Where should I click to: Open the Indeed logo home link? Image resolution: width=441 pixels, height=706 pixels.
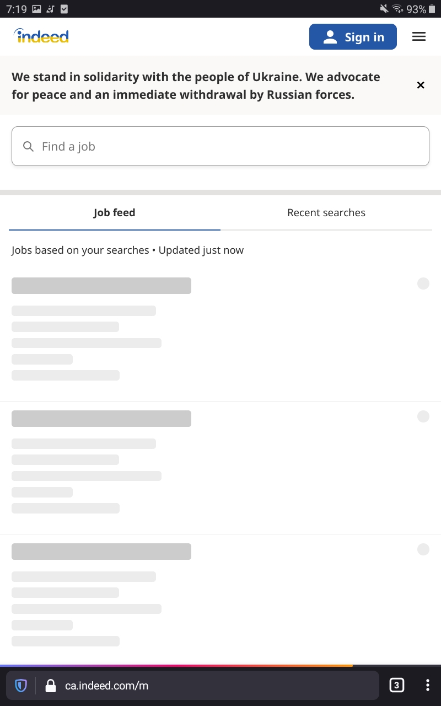coord(41,36)
